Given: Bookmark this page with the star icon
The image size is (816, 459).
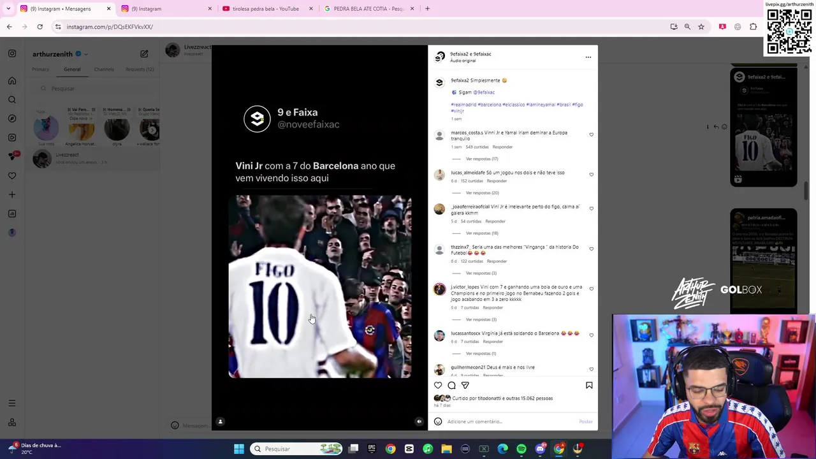Looking at the screenshot, I should 701,27.
